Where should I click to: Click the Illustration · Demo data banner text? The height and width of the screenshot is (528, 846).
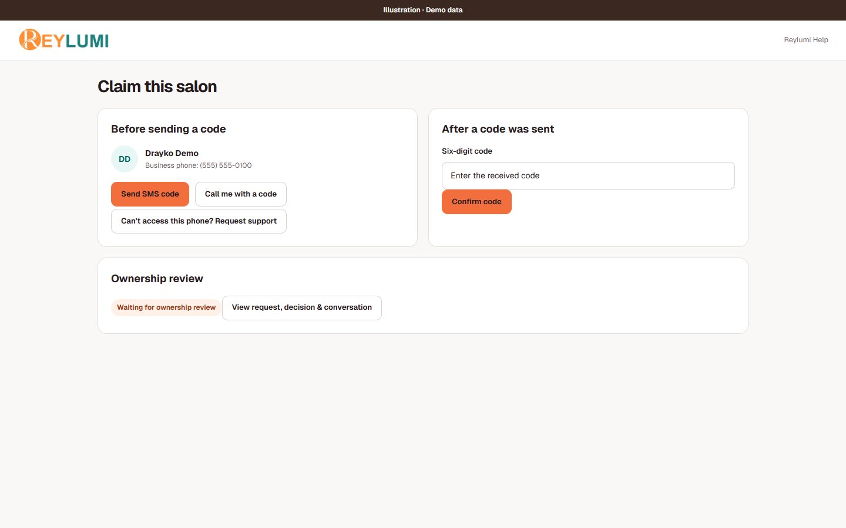[423, 10]
